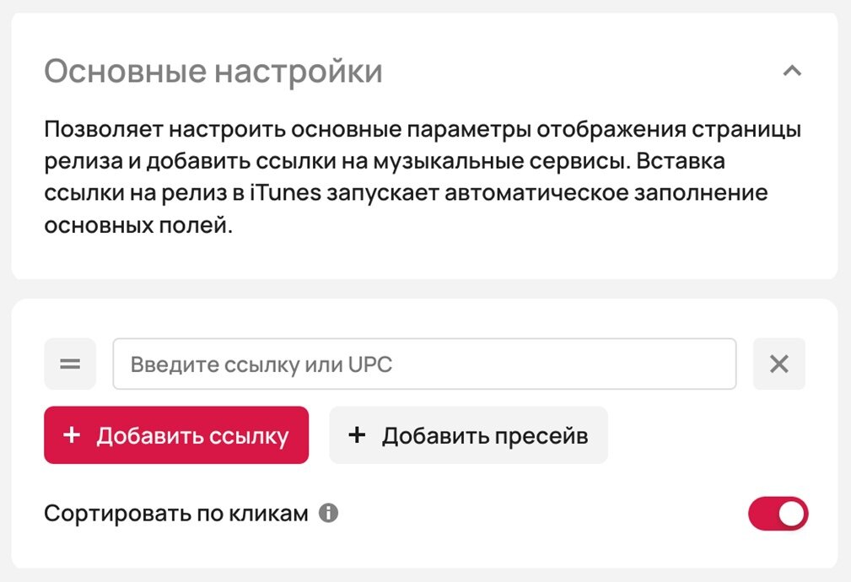
Task: Focus the Введите ссылку или UPC field
Action: pyautogui.click(x=424, y=364)
